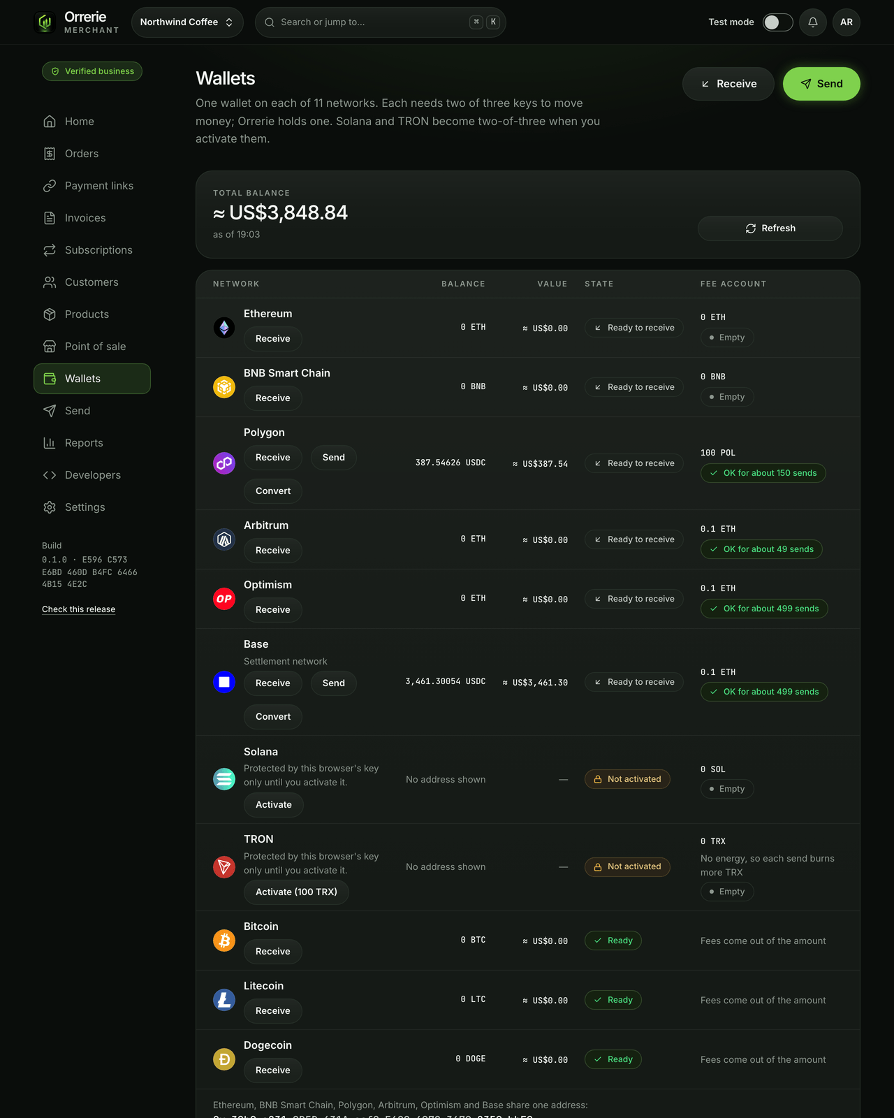This screenshot has width=894, height=1118.
Task: Open Settings in the sidebar
Action: point(92,507)
